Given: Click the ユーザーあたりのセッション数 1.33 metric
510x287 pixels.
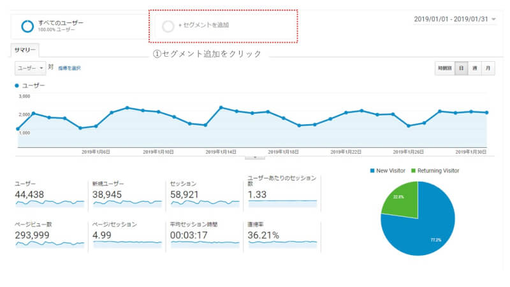Looking at the screenshot, I should pos(282,192).
